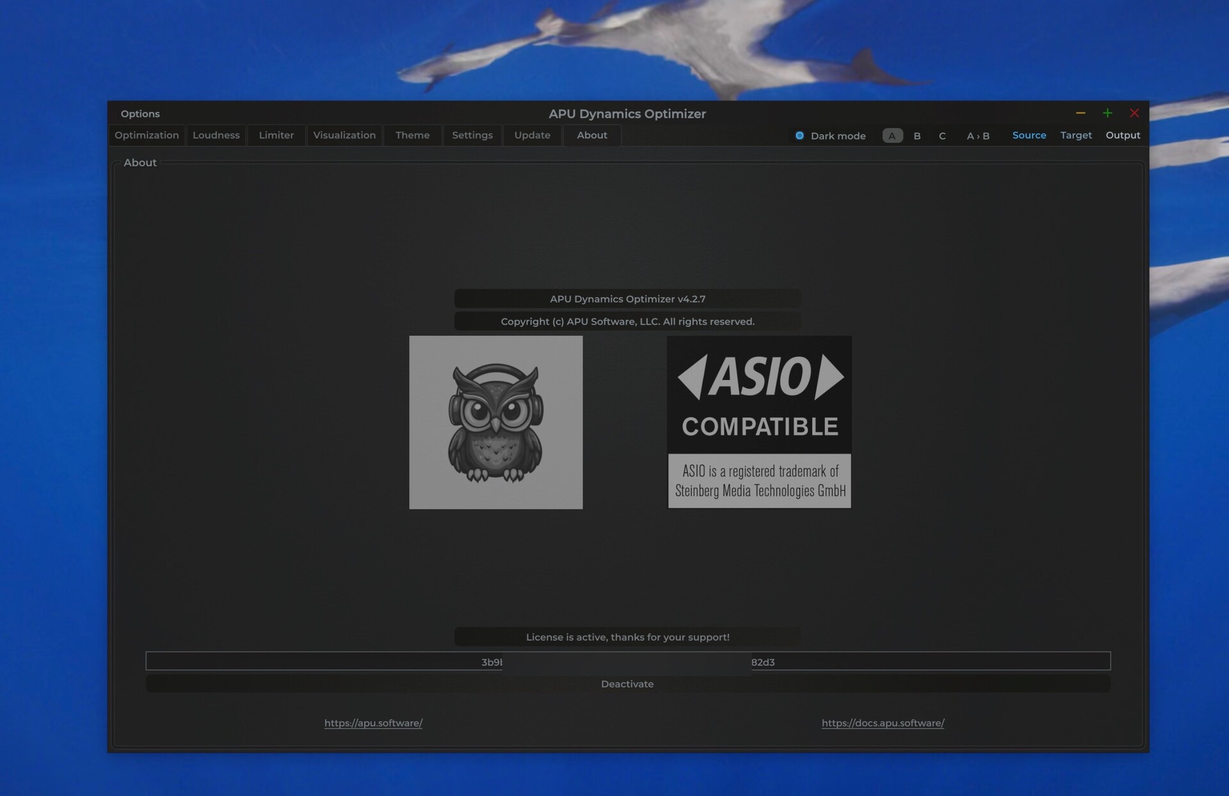Click the Options label in title bar
Viewport: 1229px width, 796px height.
point(140,114)
